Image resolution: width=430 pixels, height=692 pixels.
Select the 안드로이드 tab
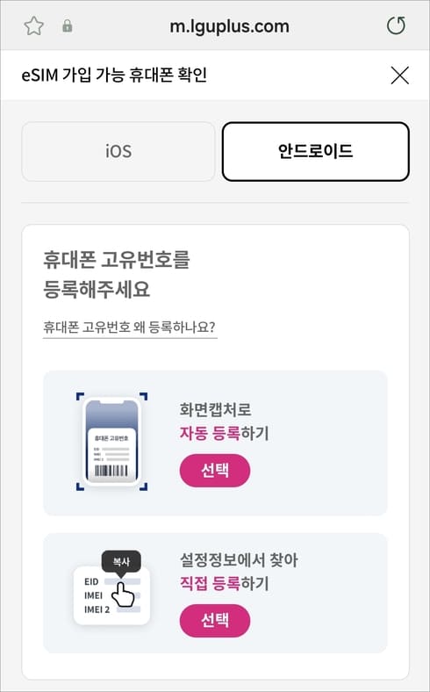(315, 151)
